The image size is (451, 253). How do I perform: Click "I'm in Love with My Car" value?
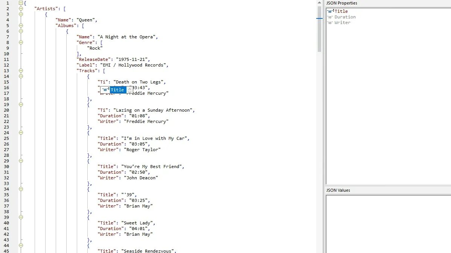[x=154, y=138]
